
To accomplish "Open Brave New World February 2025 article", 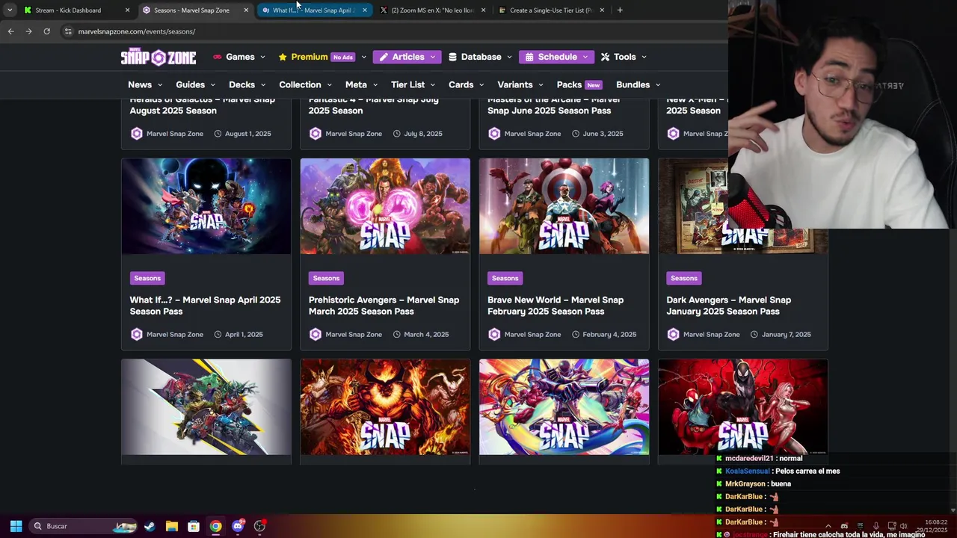I will coord(556,306).
